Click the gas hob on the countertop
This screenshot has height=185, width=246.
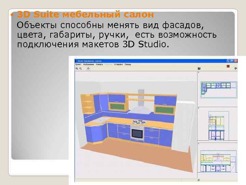click(x=139, y=122)
